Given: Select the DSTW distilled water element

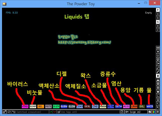Looking at the screenshot, I should pyautogui.click(x=119, y=106).
